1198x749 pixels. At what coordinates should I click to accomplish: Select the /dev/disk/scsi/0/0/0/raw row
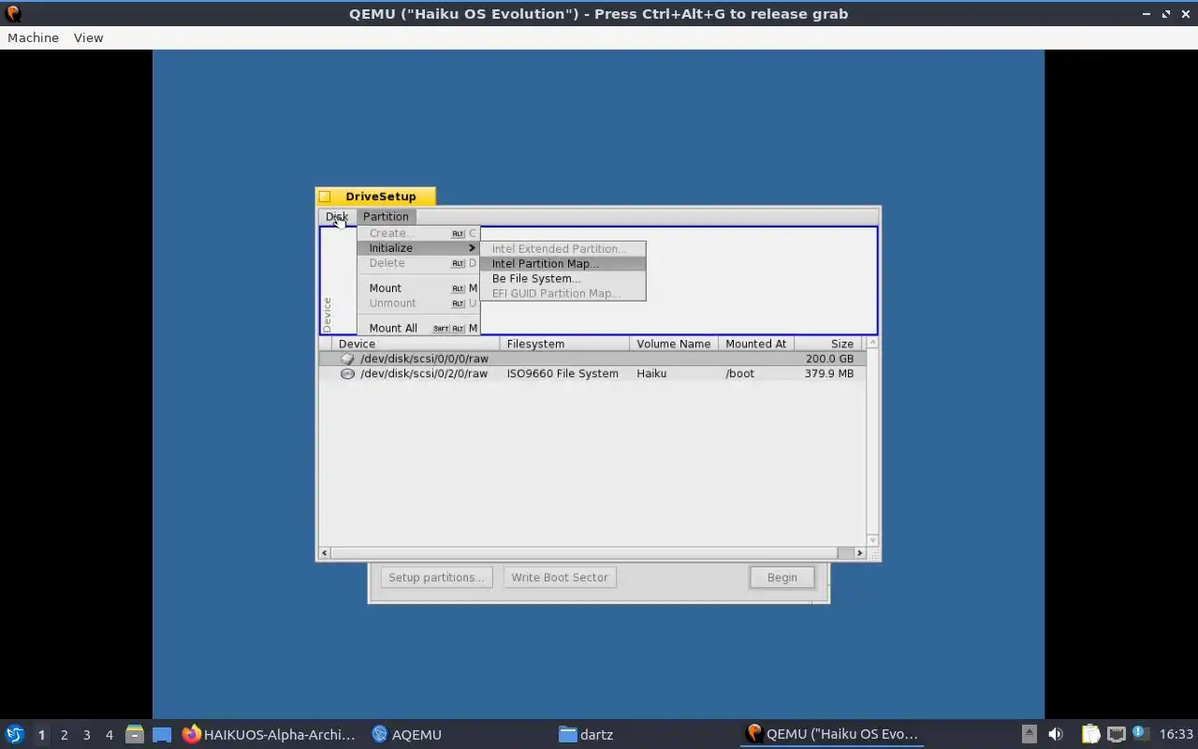pos(592,359)
